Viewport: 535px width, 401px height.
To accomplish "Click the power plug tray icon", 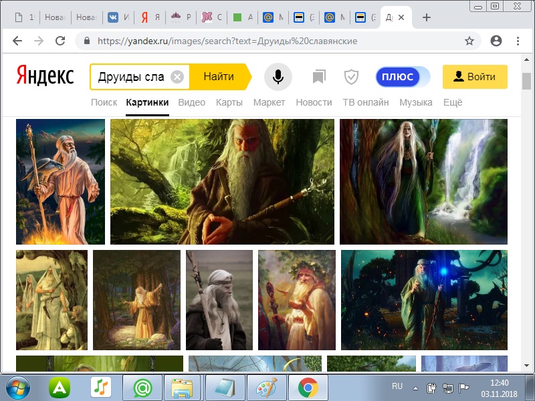I will point(431,388).
